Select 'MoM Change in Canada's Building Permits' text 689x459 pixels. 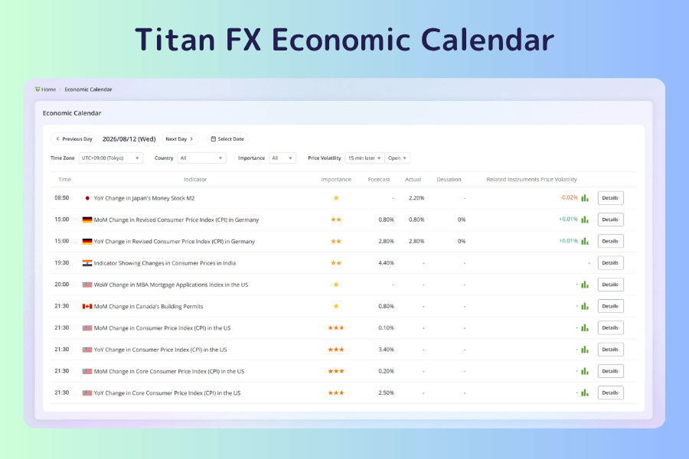coord(149,307)
